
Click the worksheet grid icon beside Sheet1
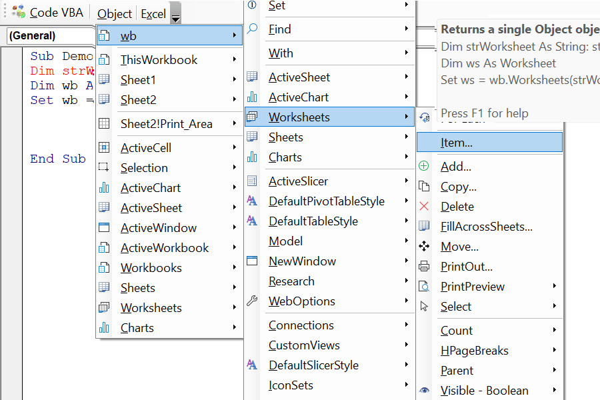tap(105, 79)
